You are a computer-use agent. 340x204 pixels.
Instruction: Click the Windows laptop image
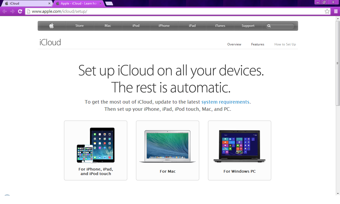point(240,146)
